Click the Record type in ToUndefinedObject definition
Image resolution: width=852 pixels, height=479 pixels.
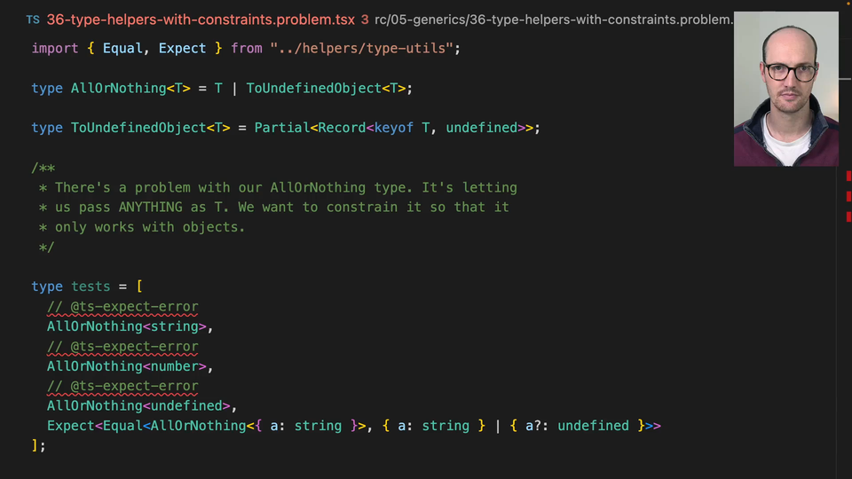point(342,128)
